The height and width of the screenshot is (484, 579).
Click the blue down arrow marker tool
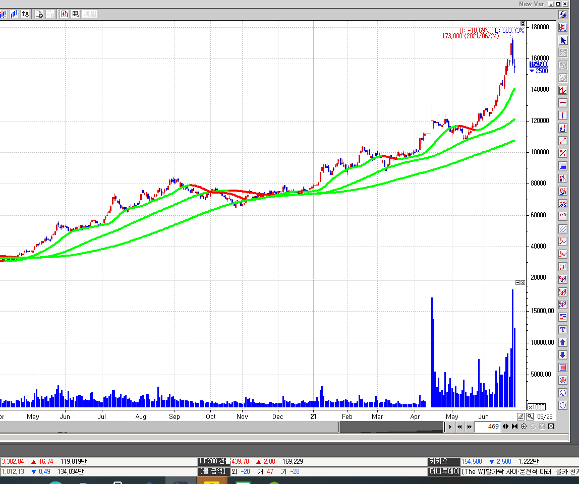563,355
